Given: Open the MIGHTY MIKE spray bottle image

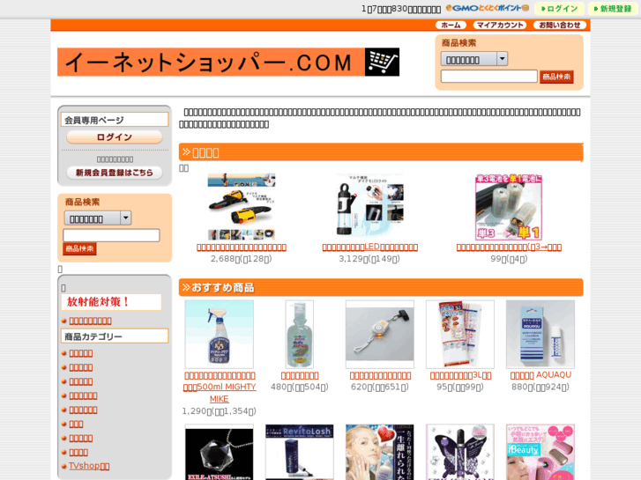Looking at the screenshot, I should tap(220, 335).
